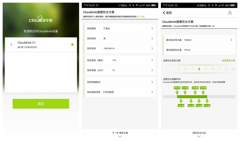This screenshot has height=141, width=240.
Task: Click the 检测附近的Clouddrink设备 heading
Action: coord(41,31)
